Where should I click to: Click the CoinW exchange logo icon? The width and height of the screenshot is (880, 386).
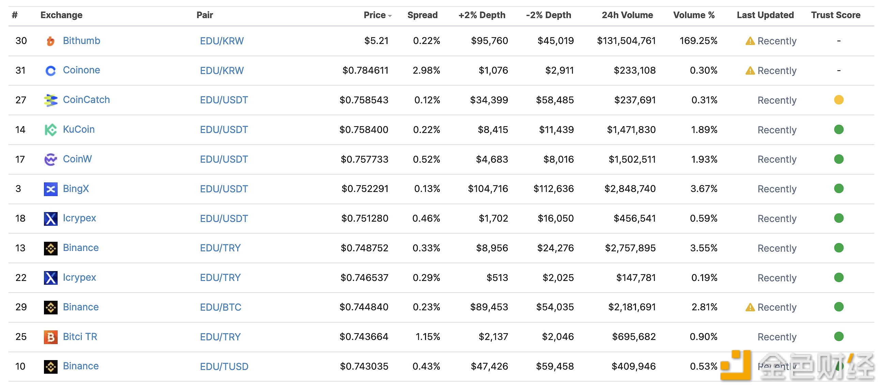tap(50, 159)
